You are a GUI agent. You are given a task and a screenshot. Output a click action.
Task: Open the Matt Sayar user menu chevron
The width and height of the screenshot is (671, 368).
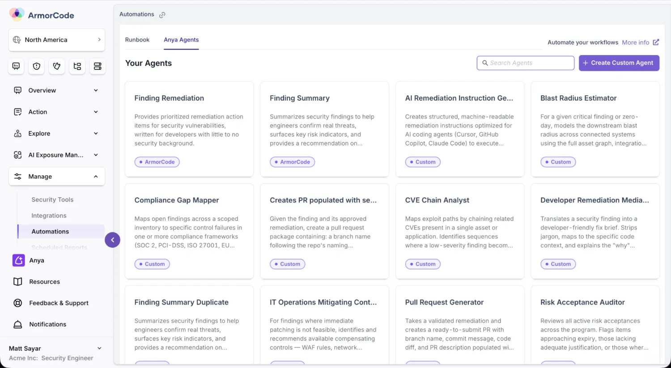coord(99,348)
